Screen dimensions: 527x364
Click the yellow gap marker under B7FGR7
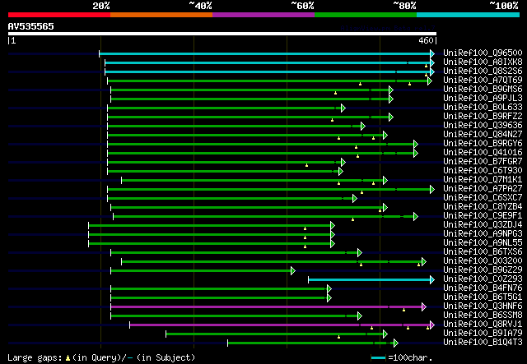click(x=306, y=165)
